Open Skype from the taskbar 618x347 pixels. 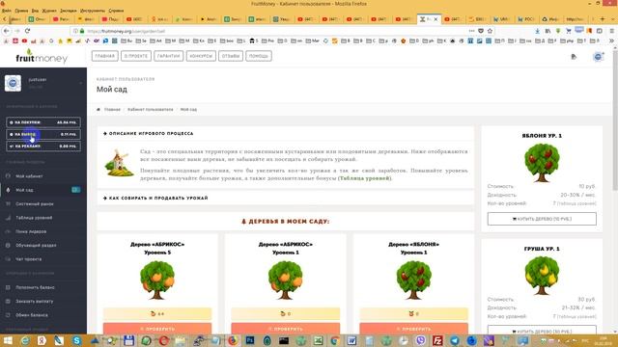click(x=76, y=340)
